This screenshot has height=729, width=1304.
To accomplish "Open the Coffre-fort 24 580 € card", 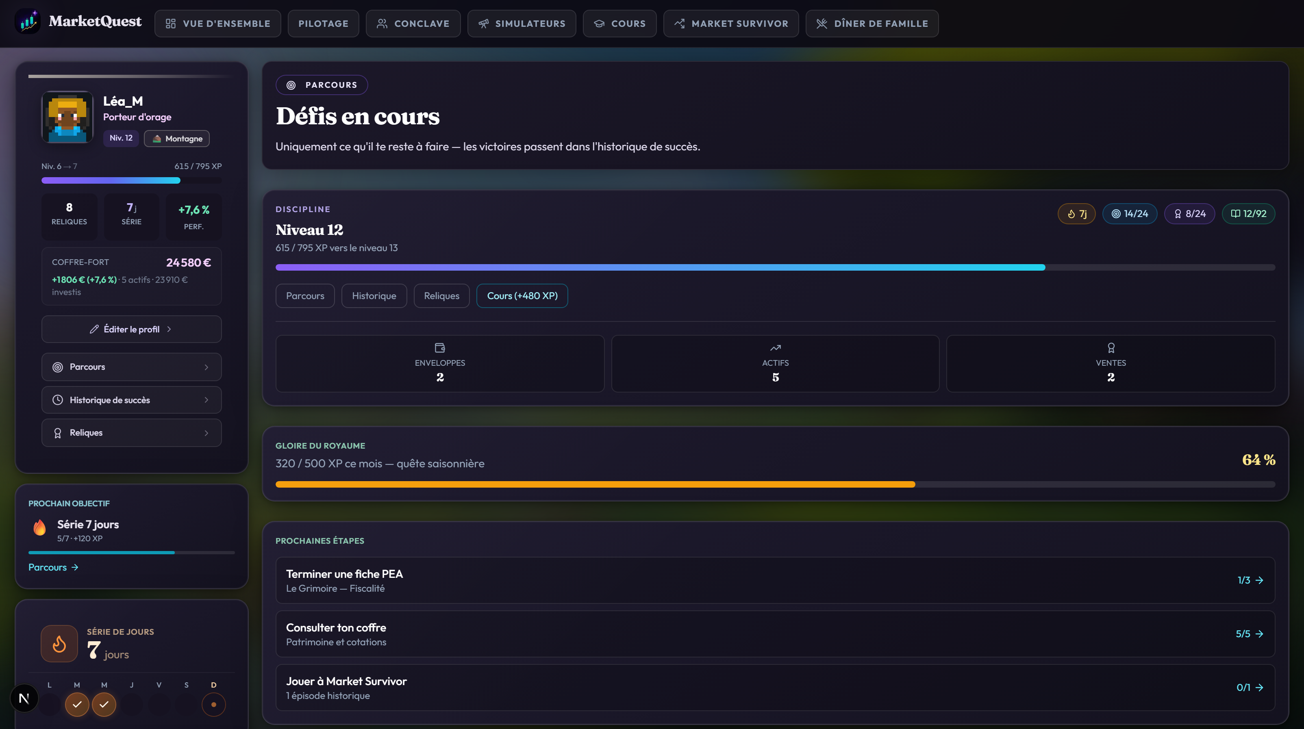I will click(x=132, y=276).
